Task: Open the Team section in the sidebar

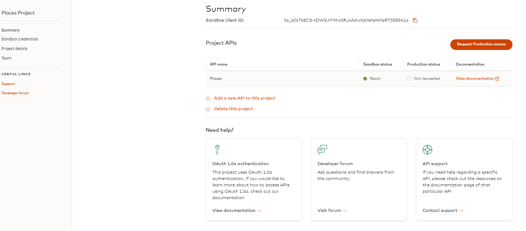Action: (6, 58)
